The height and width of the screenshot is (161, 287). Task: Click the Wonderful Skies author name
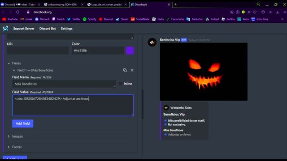coord(181,108)
